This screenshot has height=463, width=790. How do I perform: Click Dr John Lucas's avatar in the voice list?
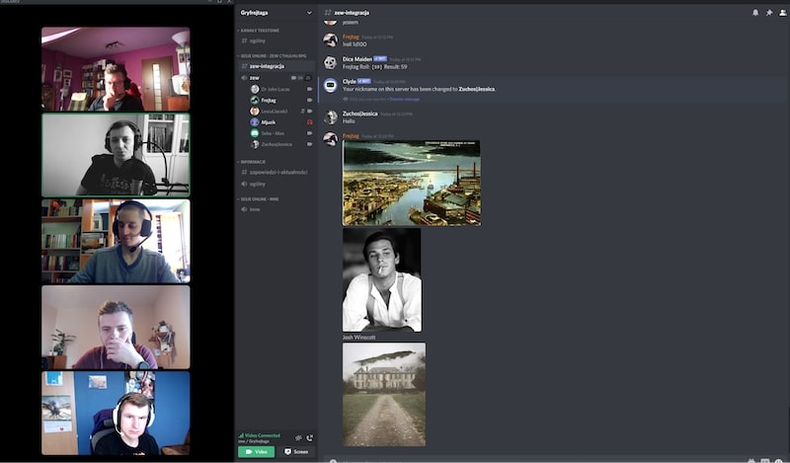pyautogui.click(x=255, y=89)
